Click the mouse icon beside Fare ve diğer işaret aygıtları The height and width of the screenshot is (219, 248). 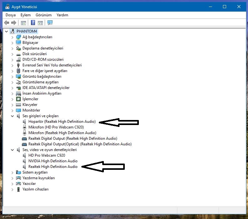click(18, 71)
